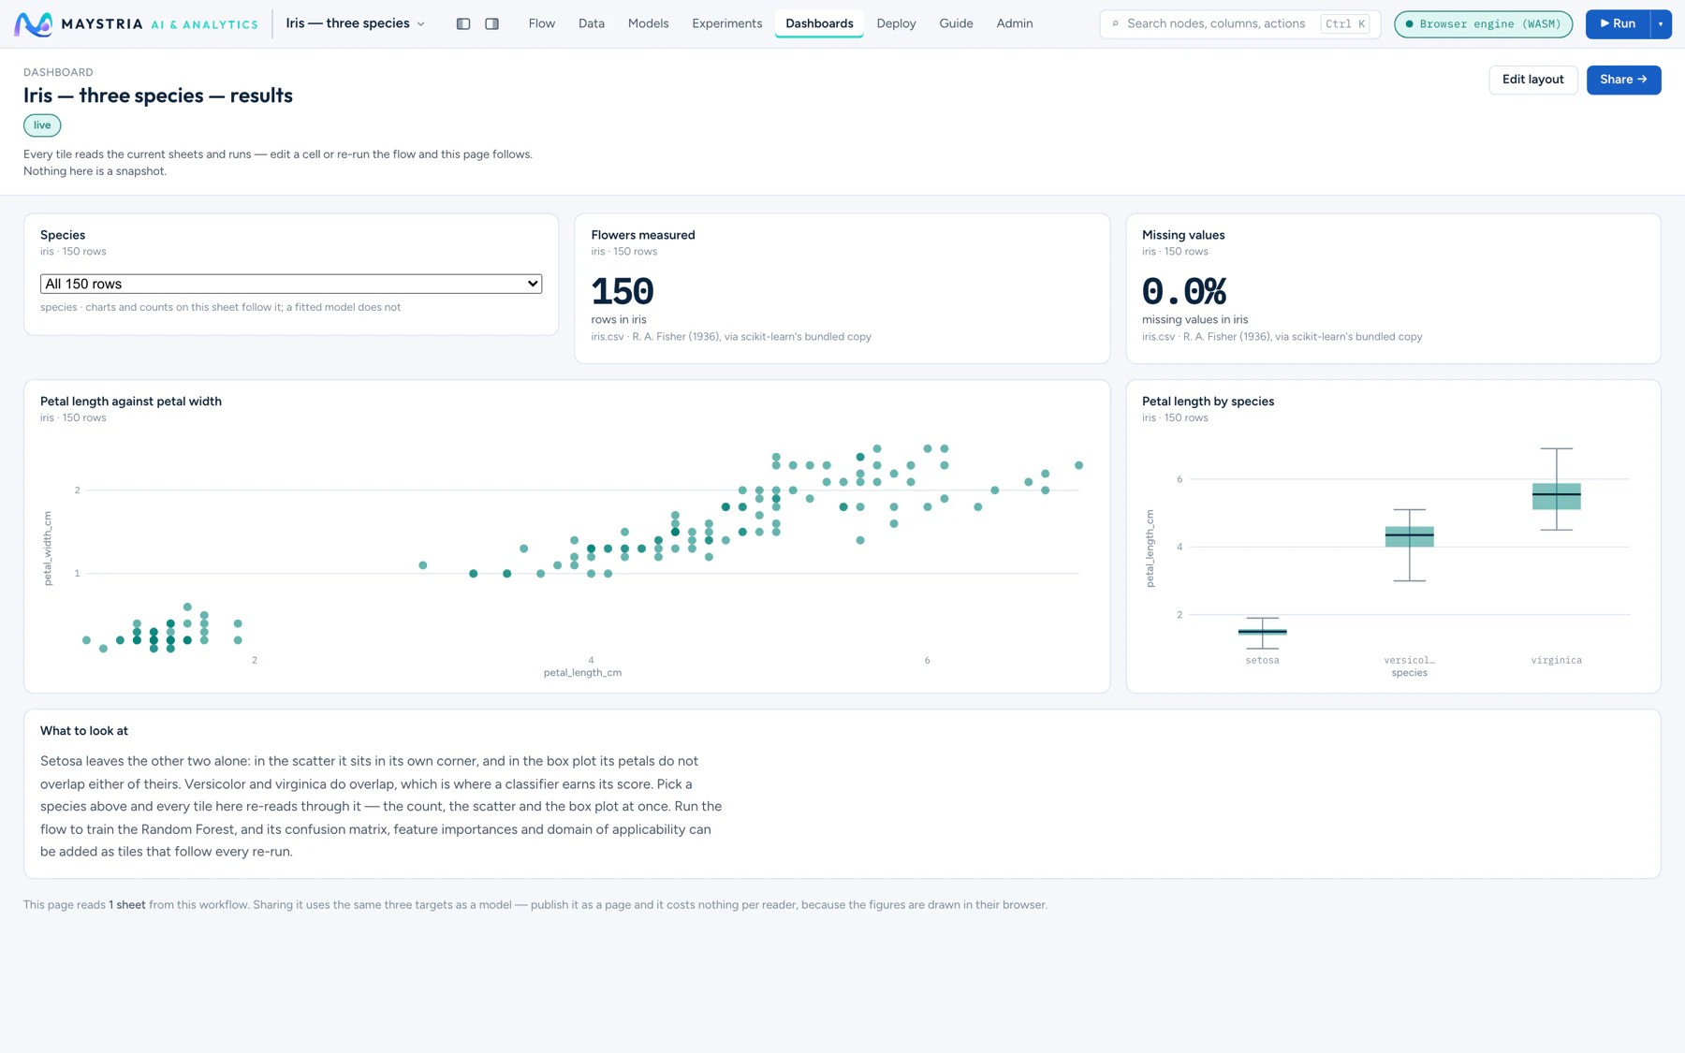Click the Run button

(1618, 23)
